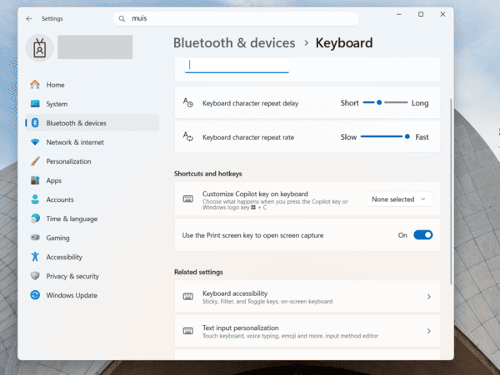Viewport: 500px width, 375px height.
Task: Click the repeat rate slider thumb
Action: 407,136
